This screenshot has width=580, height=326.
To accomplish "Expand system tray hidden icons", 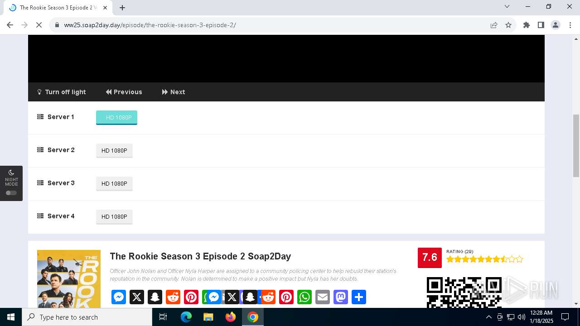I will (488, 317).
